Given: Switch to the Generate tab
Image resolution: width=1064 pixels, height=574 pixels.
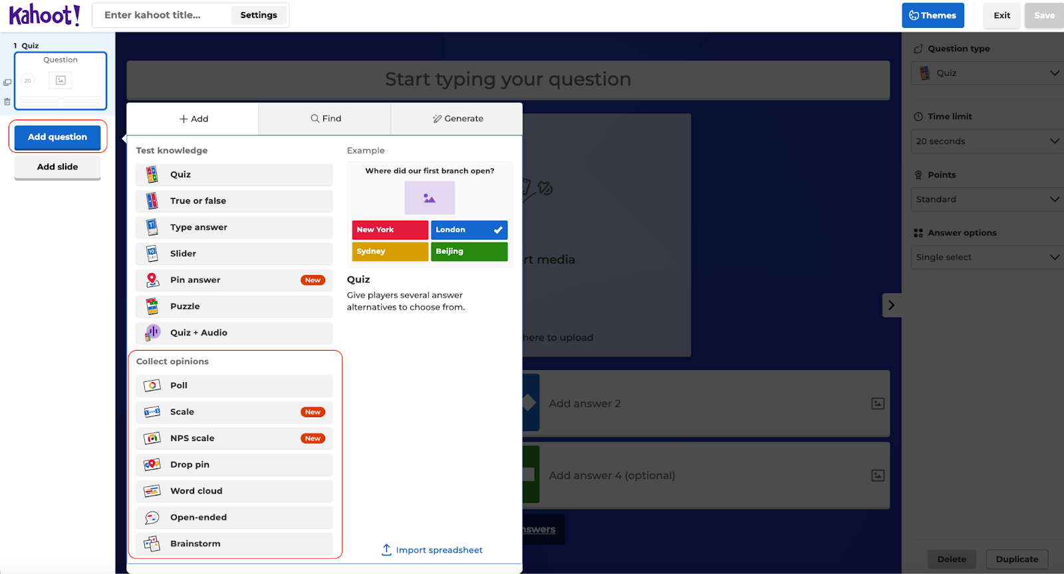Looking at the screenshot, I should 458,119.
